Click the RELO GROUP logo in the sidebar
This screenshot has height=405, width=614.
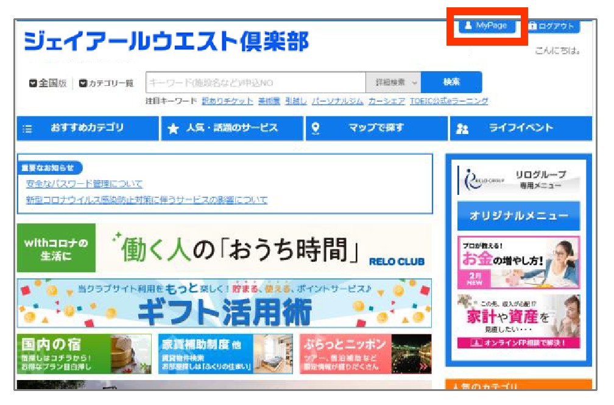pyautogui.click(x=484, y=180)
